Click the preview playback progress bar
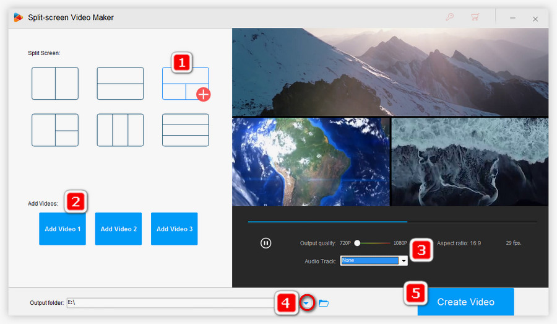Screen dimensions: 557x324 [x=392, y=221]
